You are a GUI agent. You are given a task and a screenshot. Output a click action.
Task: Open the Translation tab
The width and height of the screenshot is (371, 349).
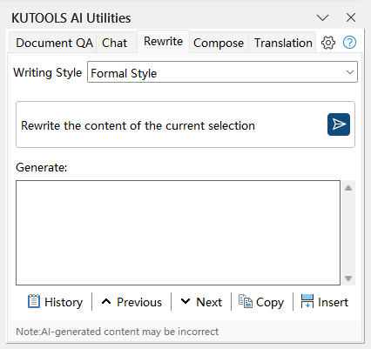(x=283, y=43)
